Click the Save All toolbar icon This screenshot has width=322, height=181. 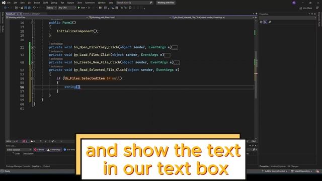tap(29, 8)
